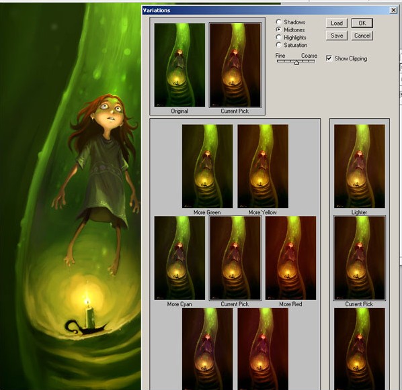Click the top Current Pick preview
Viewport: 402px width, 390px height.
[x=235, y=65]
